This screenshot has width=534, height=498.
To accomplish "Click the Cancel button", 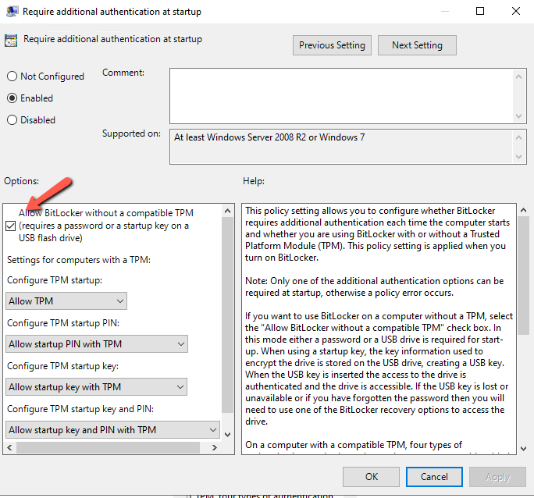I will [x=434, y=477].
